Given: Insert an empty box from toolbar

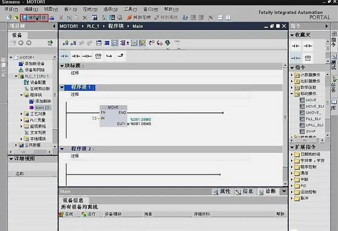Looking at the screenshot, I should point(99,56).
